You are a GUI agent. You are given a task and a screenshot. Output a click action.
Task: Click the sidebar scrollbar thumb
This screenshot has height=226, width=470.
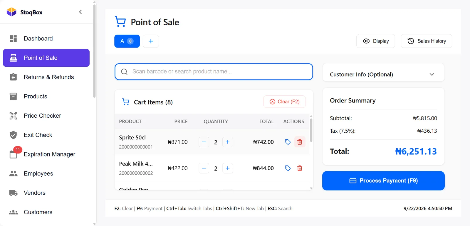click(94, 50)
